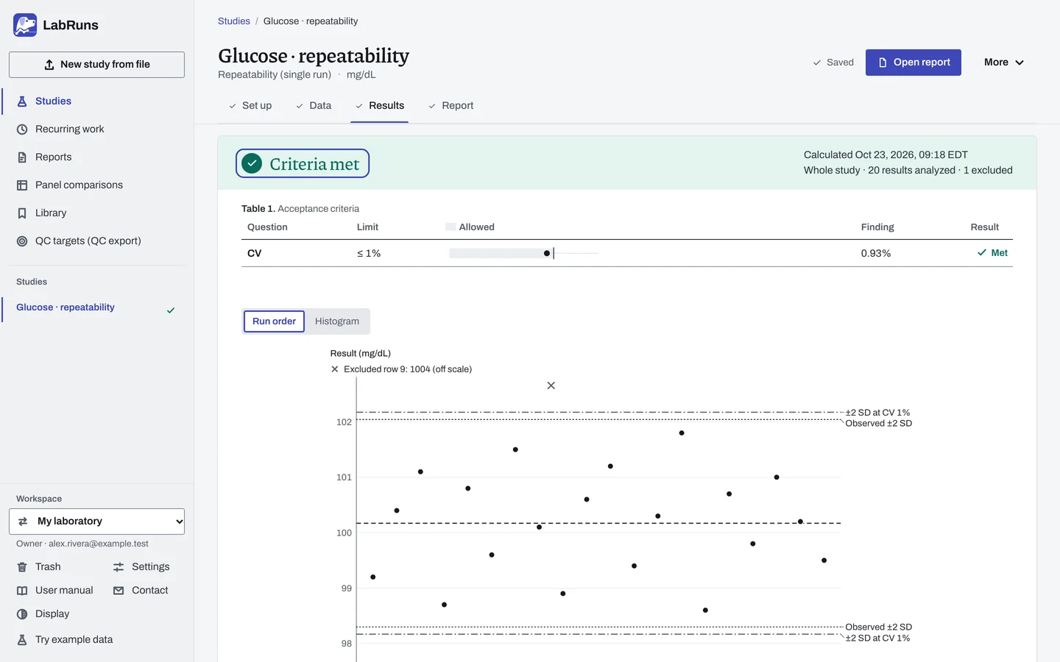
Task: Switch chart to Histogram view
Action: click(x=337, y=321)
